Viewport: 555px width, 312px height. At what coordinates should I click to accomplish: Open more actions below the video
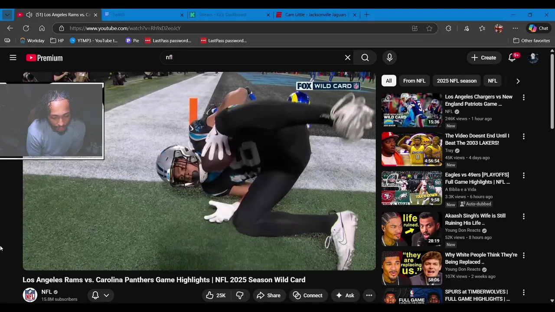coord(369,296)
